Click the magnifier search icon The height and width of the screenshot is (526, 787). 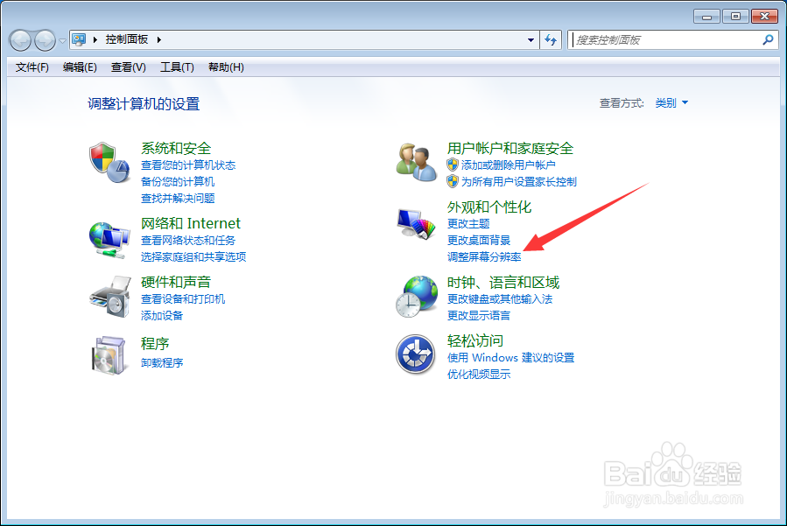pyautogui.click(x=768, y=39)
